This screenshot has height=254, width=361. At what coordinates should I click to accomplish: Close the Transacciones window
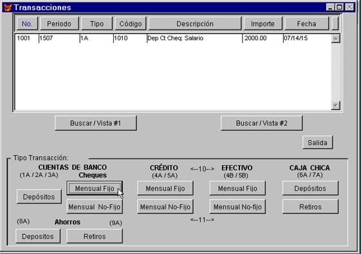click(349, 7)
